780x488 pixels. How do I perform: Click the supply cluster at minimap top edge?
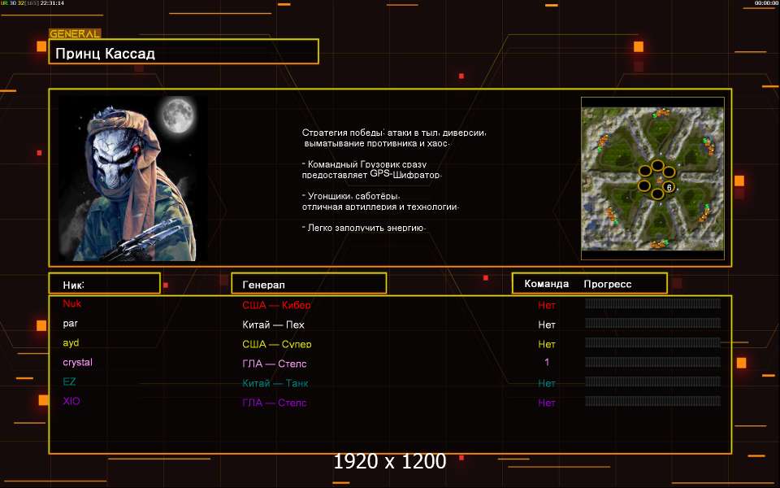[x=662, y=112]
